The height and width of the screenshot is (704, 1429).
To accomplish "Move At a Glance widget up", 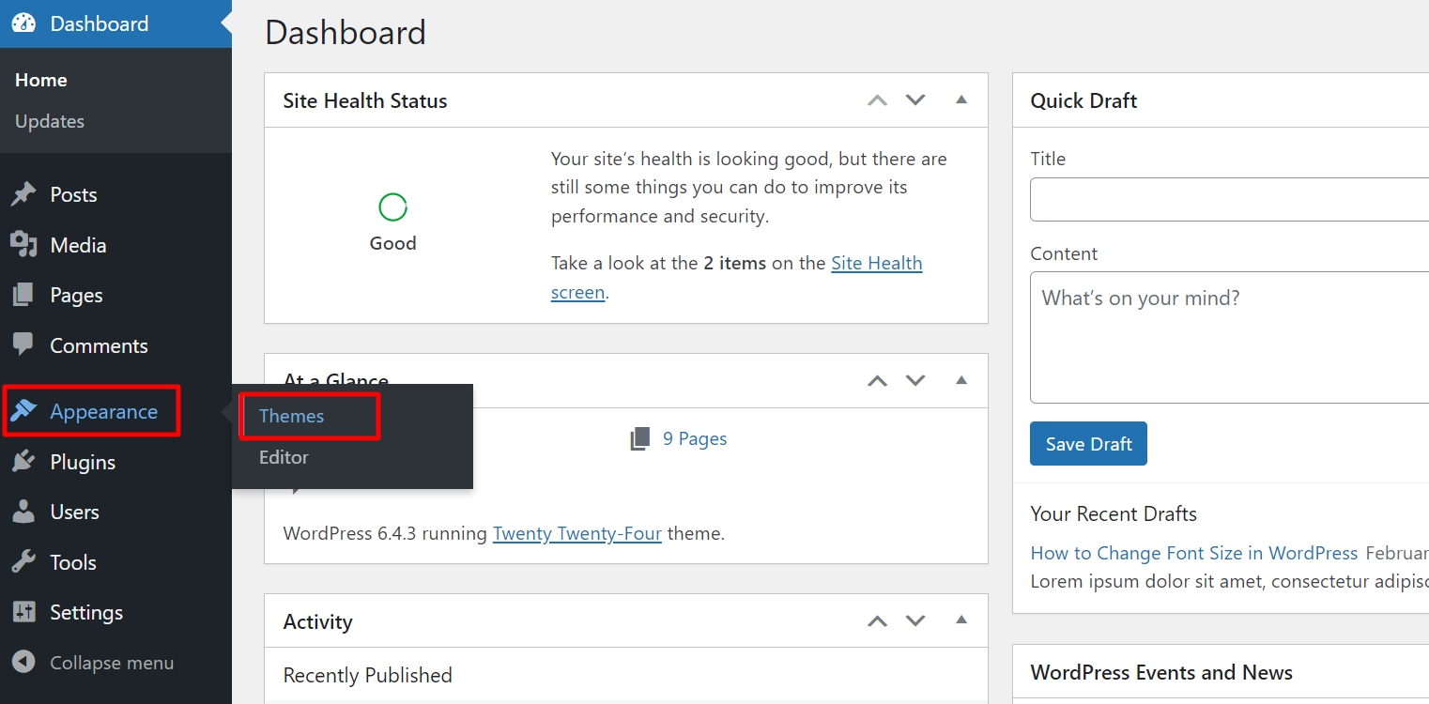I will pos(877,380).
